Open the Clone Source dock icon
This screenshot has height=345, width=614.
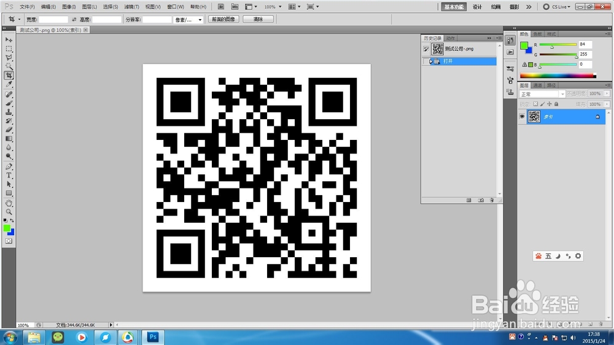[x=510, y=92]
